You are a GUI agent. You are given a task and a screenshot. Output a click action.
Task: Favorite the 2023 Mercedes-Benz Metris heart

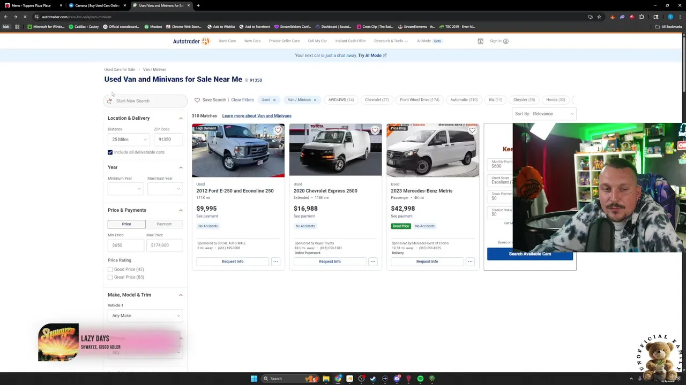[x=472, y=130]
